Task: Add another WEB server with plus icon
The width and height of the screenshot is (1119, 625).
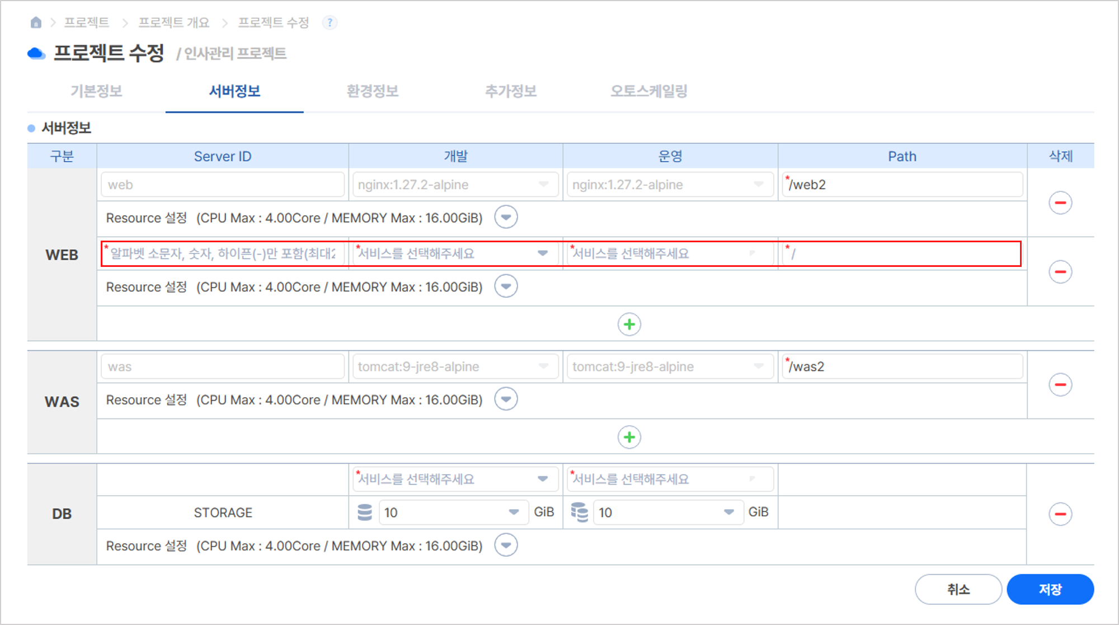Action: pyautogui.click(x=629, y=325)
